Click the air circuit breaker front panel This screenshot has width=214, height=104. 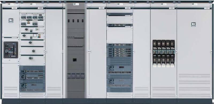pyautogui.click(x=11, y=50)
